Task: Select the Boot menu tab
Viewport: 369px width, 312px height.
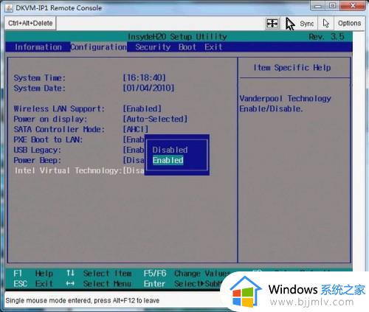Action: point(187,47)
